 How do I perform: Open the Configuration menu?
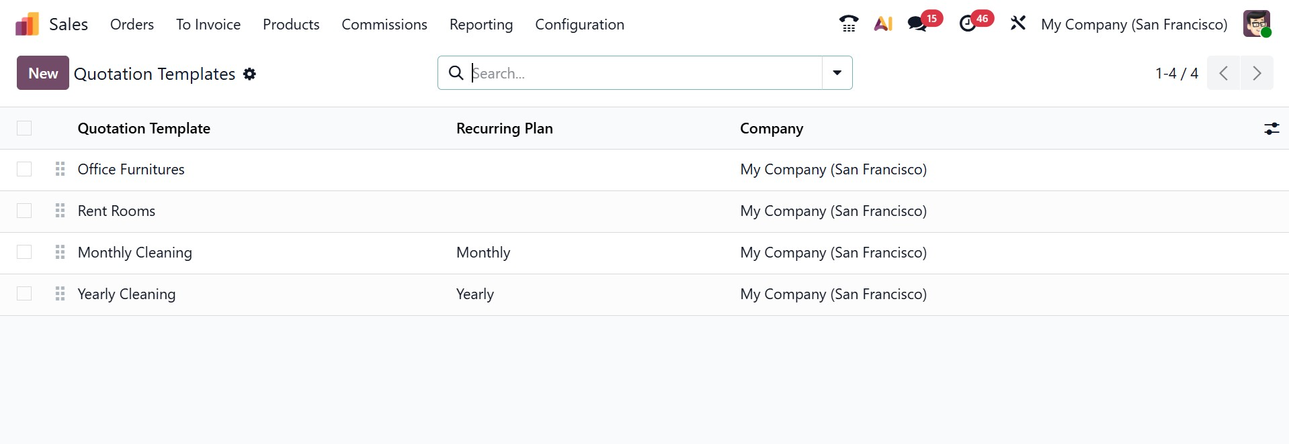(579, 25)
